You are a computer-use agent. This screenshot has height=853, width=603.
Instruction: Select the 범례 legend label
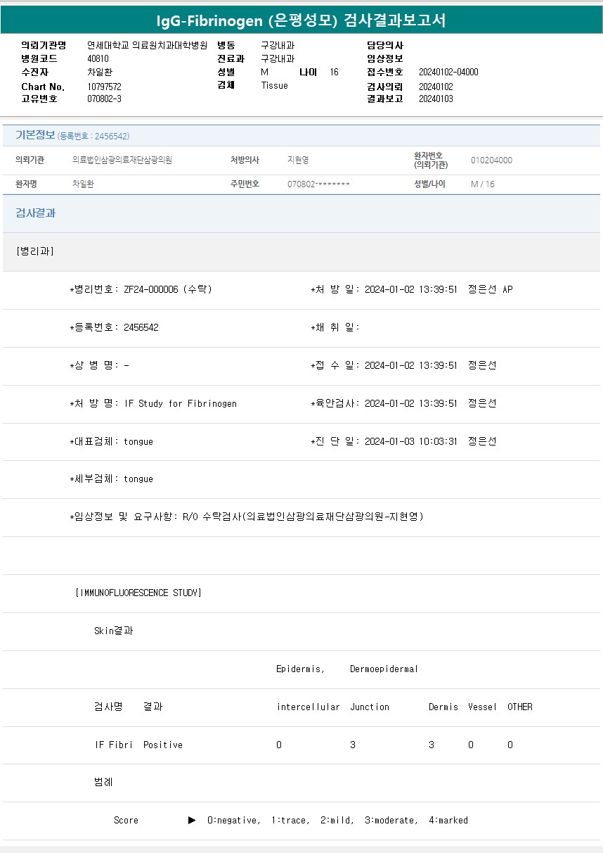click(103, 782)
